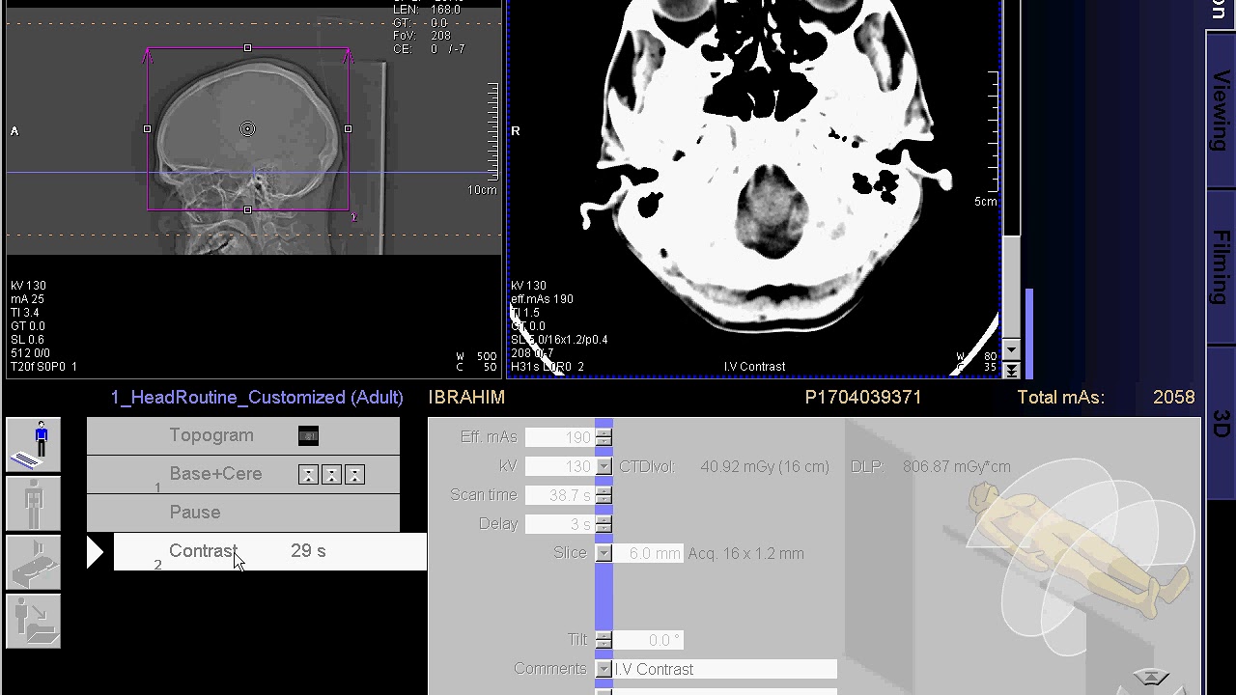Viewport: 1236px width, 695px height.
Task: Click the left handle of scan range box
Action: pos(148,129)
